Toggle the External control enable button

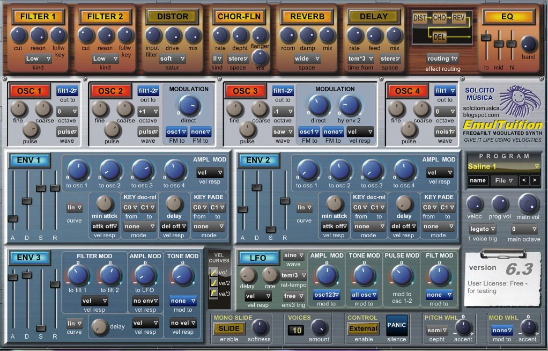pos(363,328)
